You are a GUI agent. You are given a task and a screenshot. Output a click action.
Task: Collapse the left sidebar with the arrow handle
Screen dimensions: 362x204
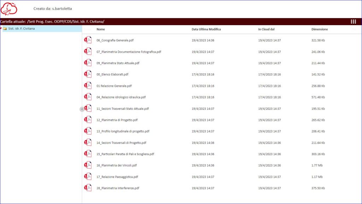click(x=82, y=109)
